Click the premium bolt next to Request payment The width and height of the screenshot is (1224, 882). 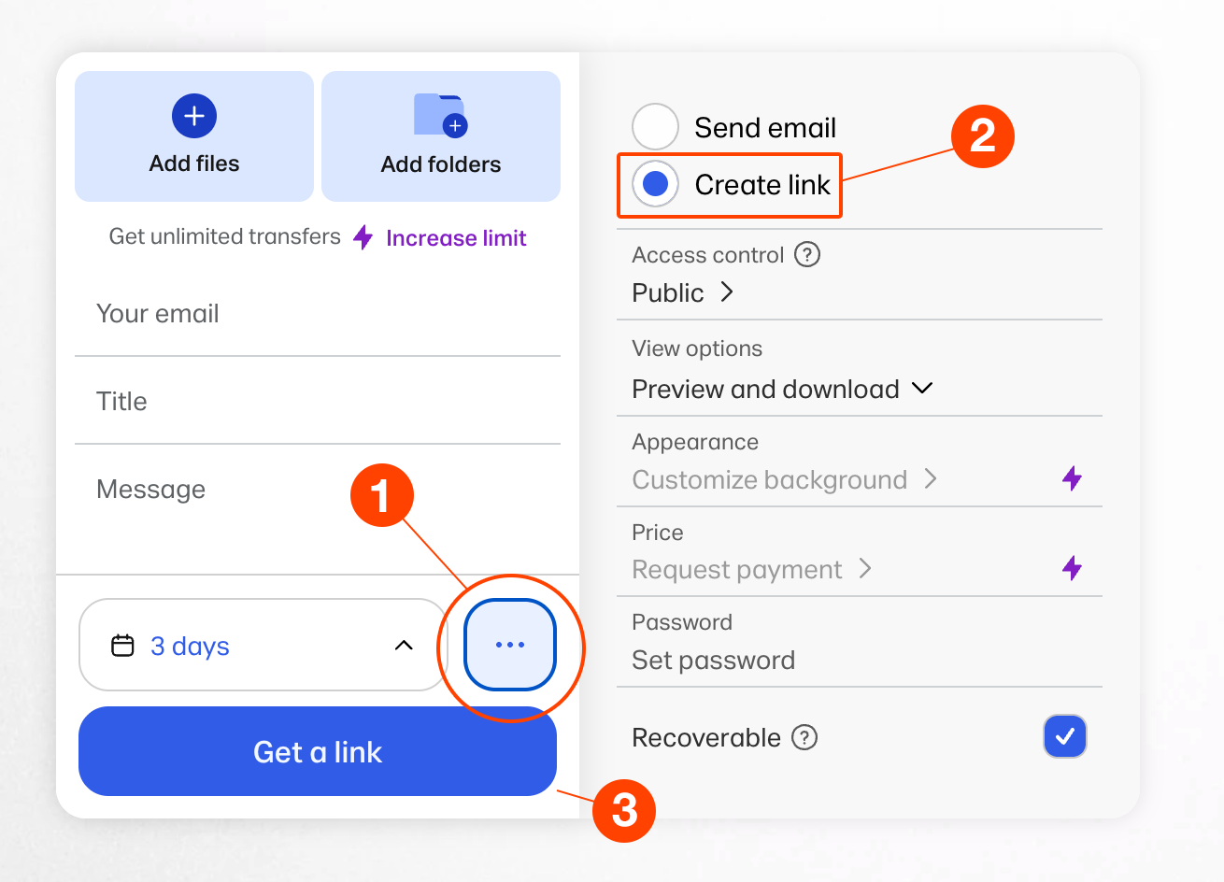point(1072,567)
